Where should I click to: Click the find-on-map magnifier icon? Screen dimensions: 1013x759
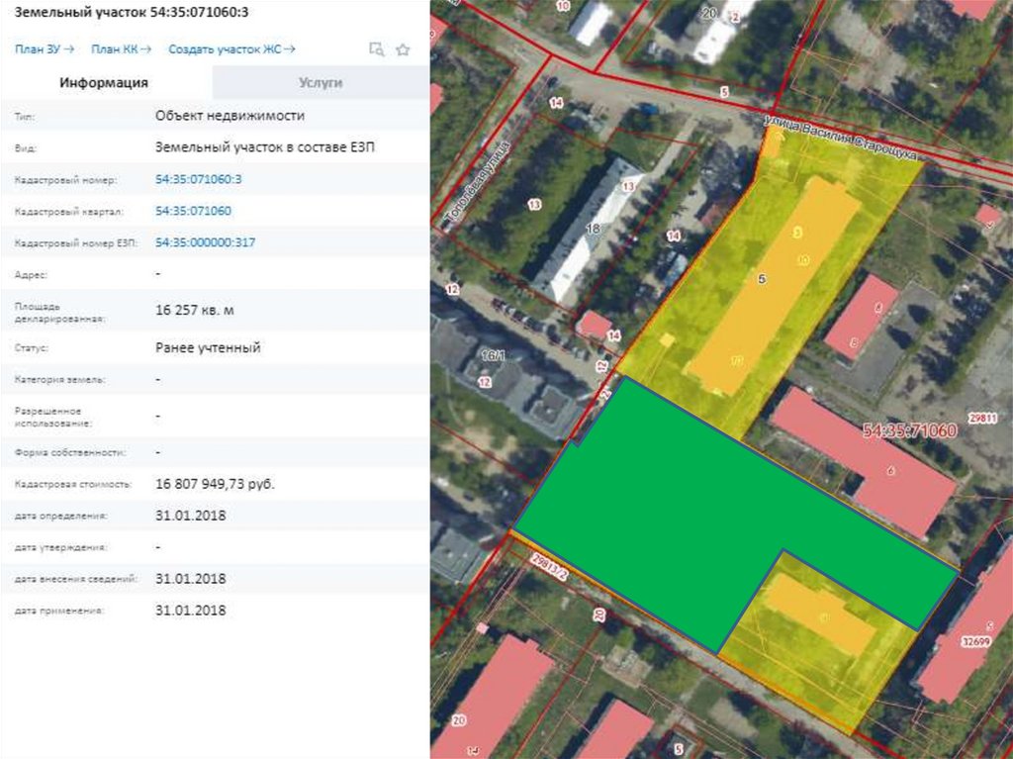pyautogui.click(x=376, y=49)
